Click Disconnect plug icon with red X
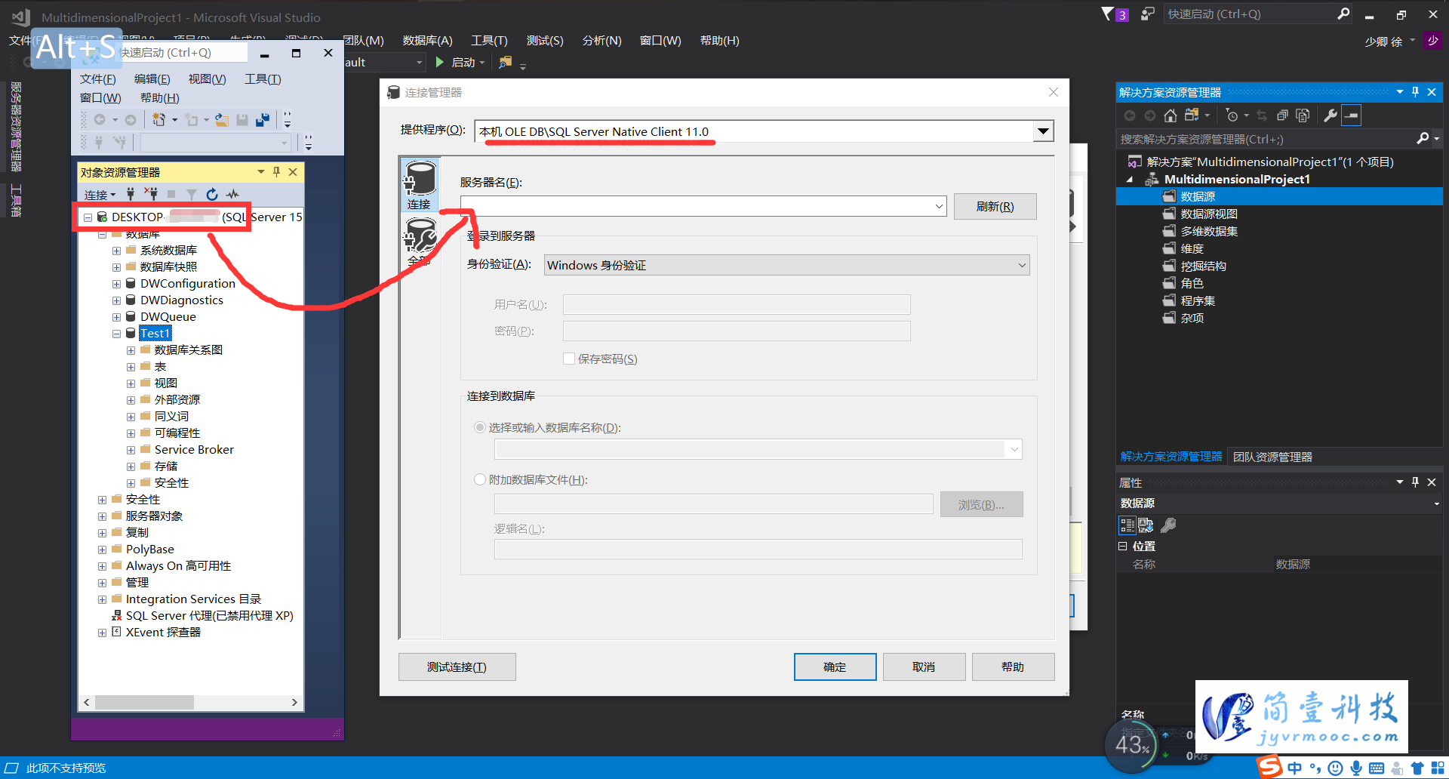 click(x=151, y=194)
